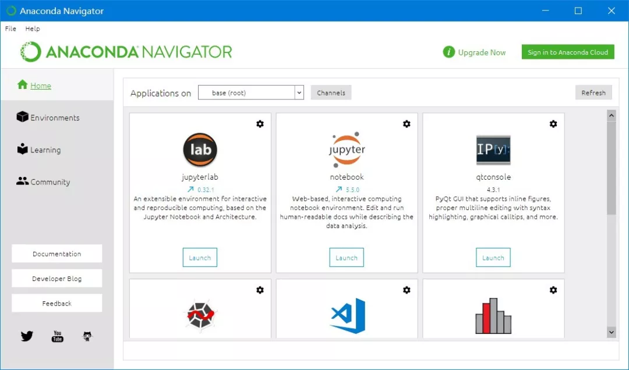This screenshot has width=629, height=370.
Task: Click the Anaconda Navigator ring logo
Action: click(x=30, y=52)
